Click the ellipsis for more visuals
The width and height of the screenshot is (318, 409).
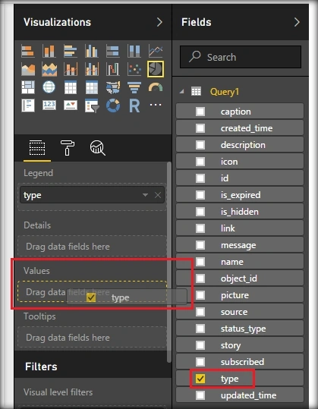click(x=156, y=105)
